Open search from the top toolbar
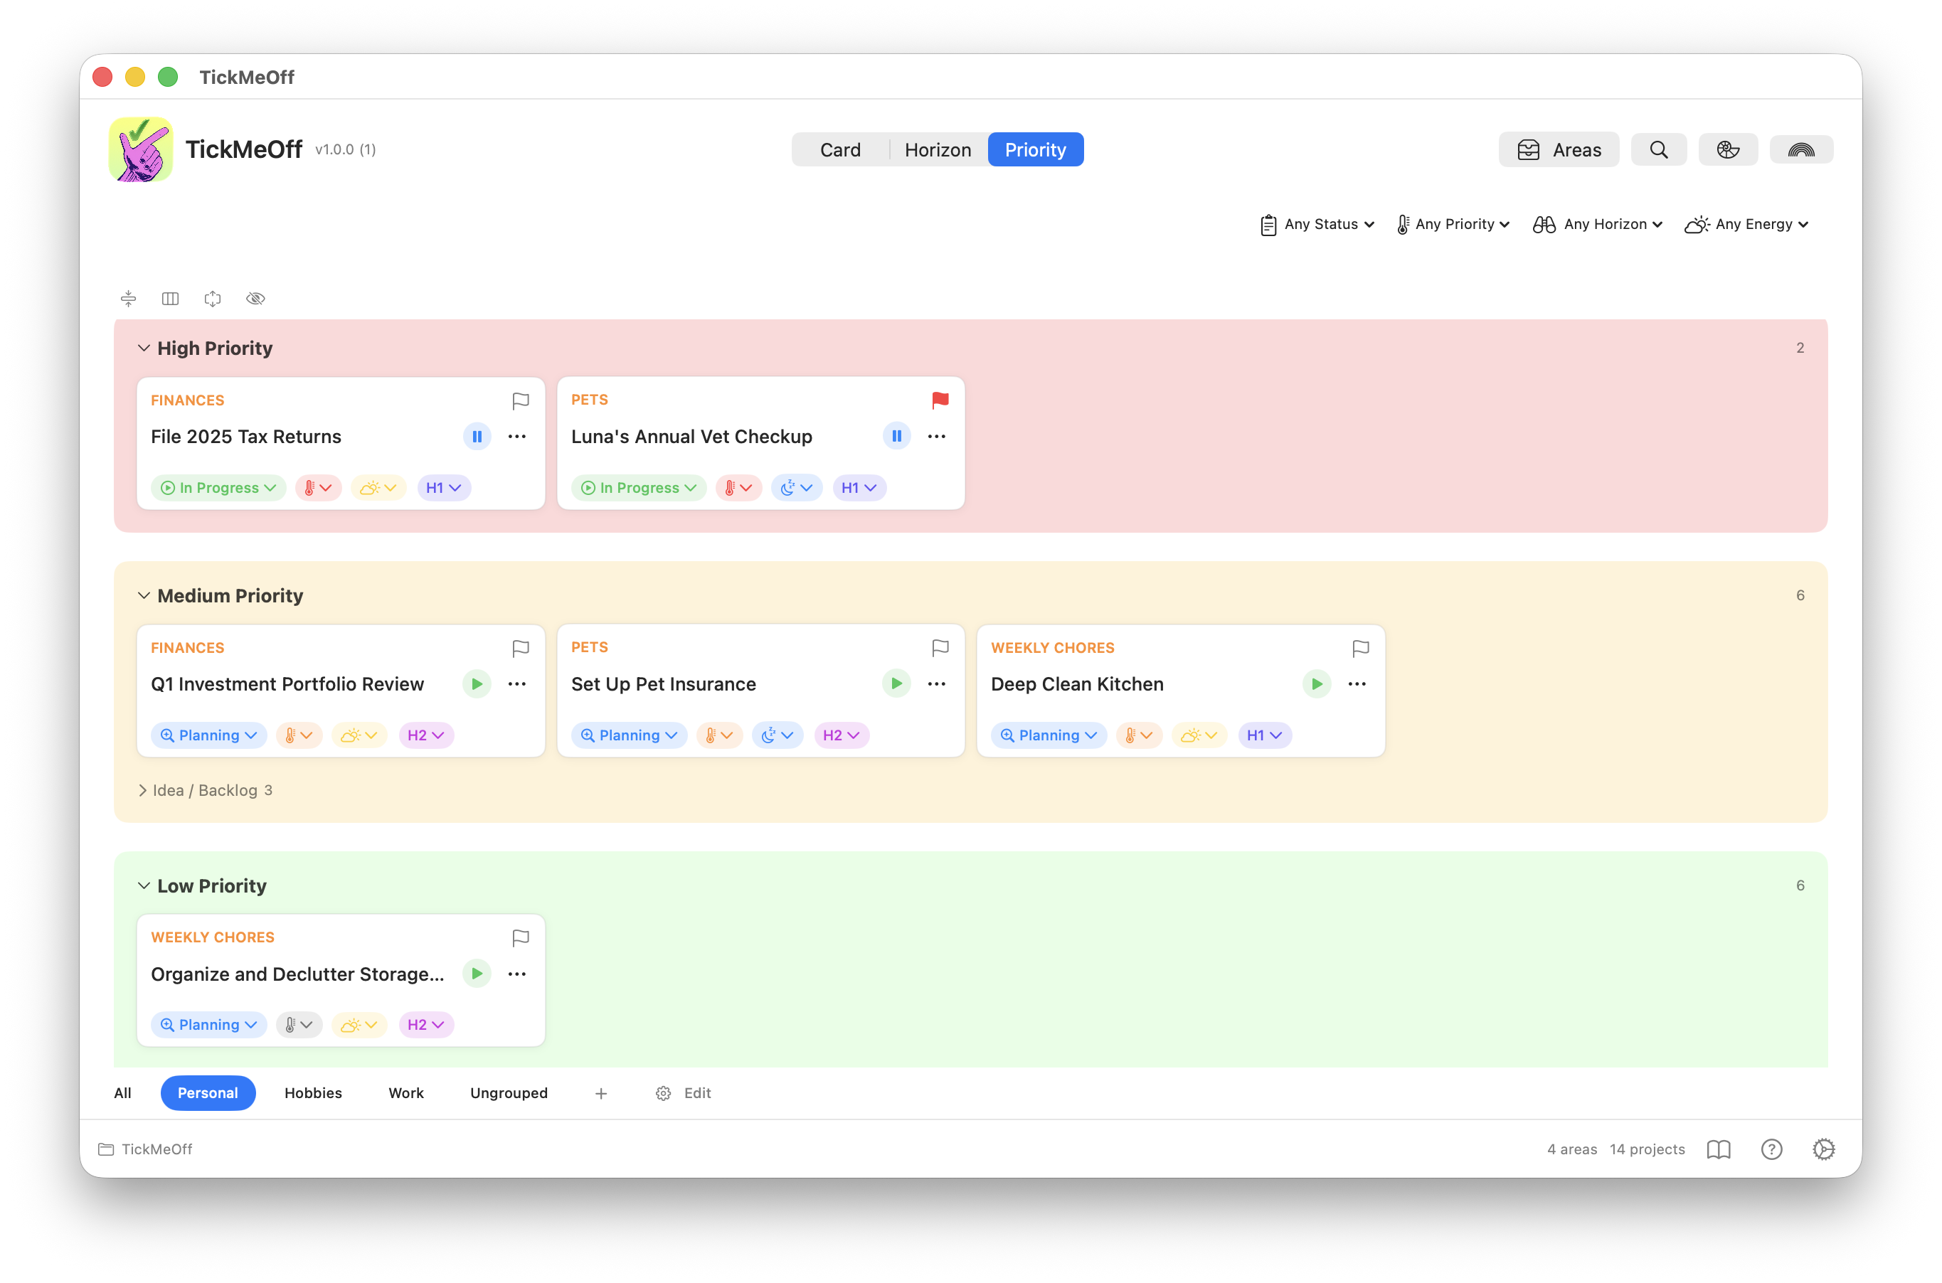The image size is (1942, 1283). (1658, 149)
